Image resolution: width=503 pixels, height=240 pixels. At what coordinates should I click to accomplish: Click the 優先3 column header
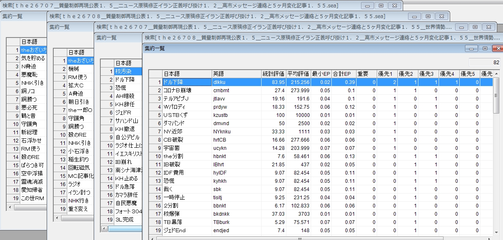[428, 74]
